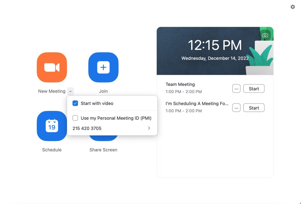
Task: Click the Schedule text label
Action: click(52, 150)
